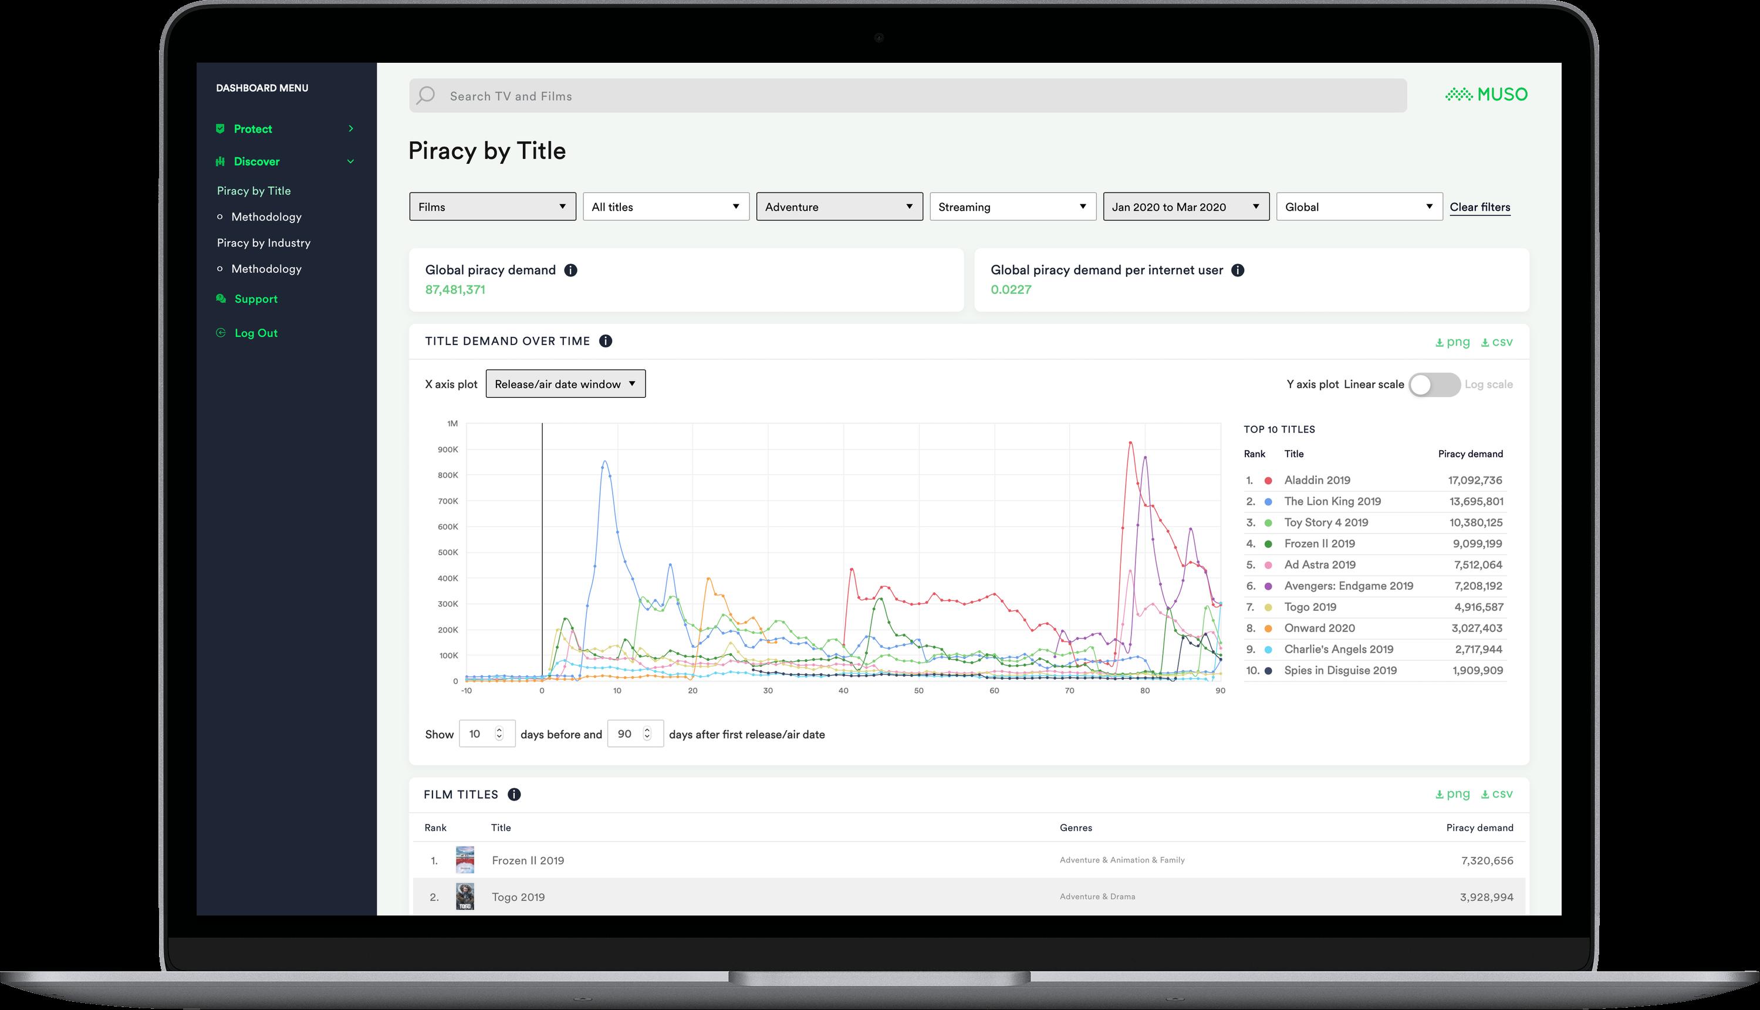This screenshot has height=1010, width=1760.
Task: Toggle Aladdin 2019 red legend dot
Action: [x=1268, y=481]
